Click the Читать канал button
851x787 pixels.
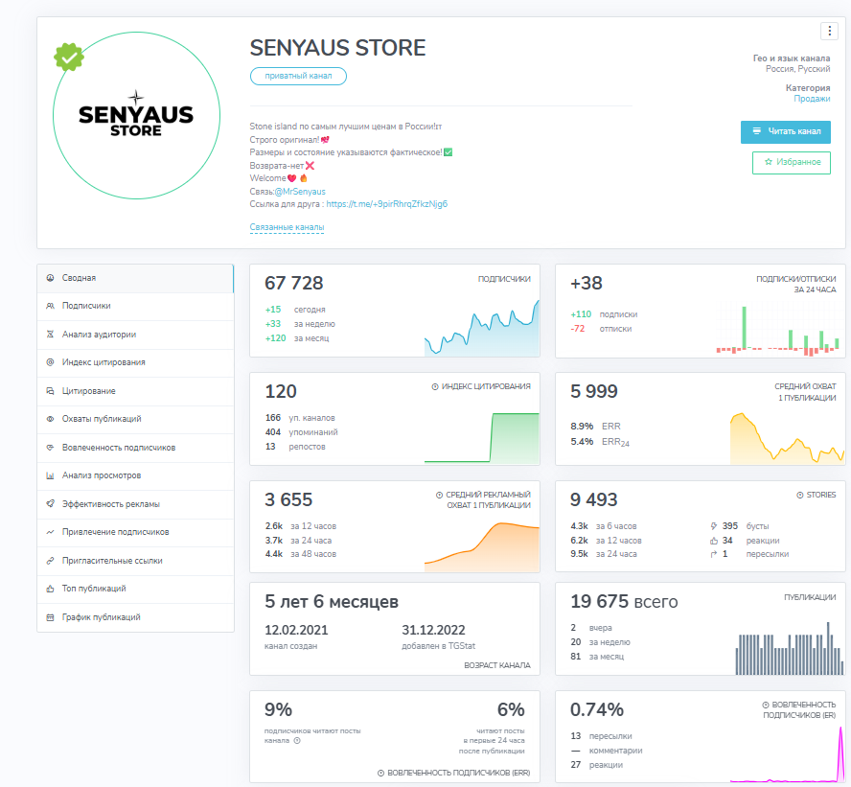pyautogui.click(x=785, y=132)
